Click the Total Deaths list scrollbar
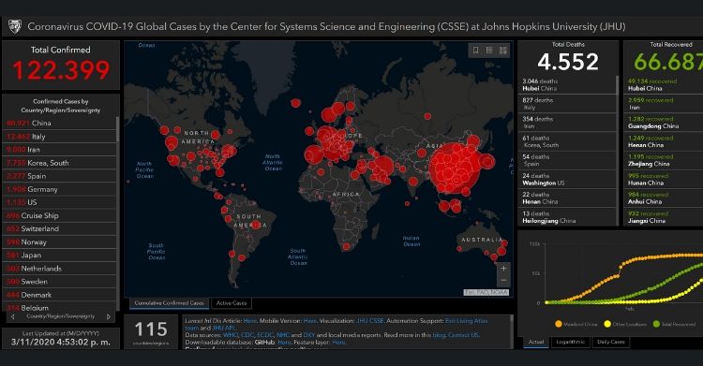The width and height of the screenshot is (703, 366). 617,150
